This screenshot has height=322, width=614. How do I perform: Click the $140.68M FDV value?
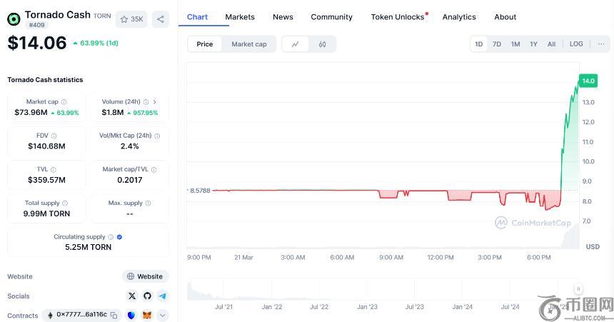coord(46,146)
